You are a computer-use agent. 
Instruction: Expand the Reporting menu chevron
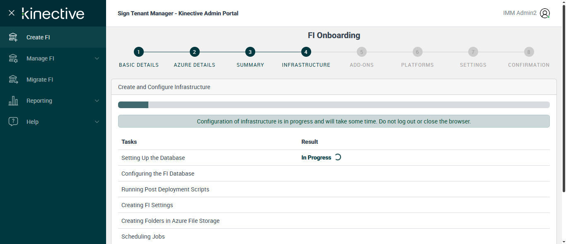[97, 101]
